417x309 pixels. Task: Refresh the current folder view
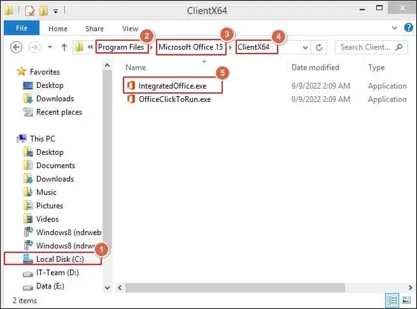[320, 47]
